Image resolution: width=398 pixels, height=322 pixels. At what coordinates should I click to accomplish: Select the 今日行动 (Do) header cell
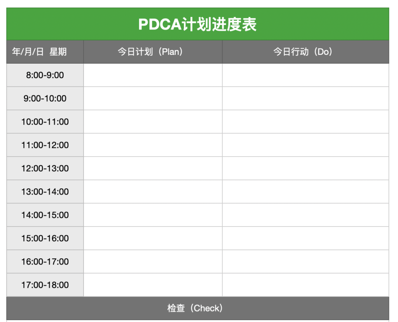305,52
